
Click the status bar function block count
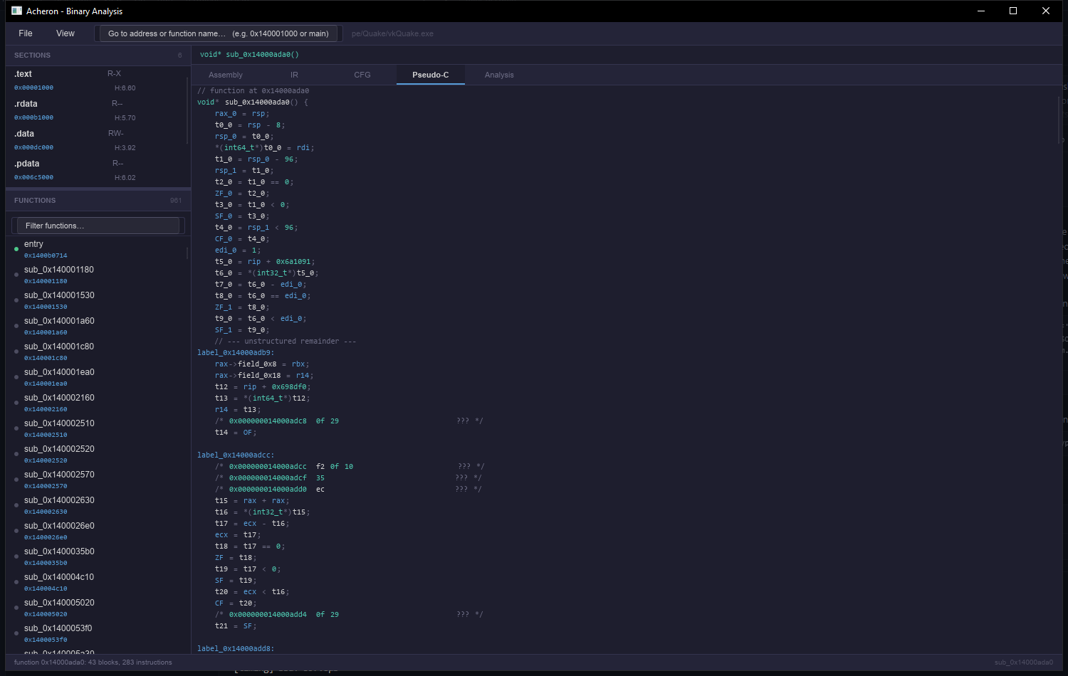pyautogui.click(x=93, y=662)
